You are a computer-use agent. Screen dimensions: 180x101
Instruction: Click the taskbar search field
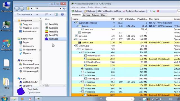click(x=120, y=99)
